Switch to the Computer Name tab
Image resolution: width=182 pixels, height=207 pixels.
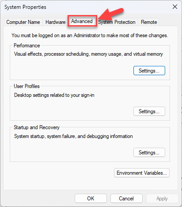pos(23,22)
